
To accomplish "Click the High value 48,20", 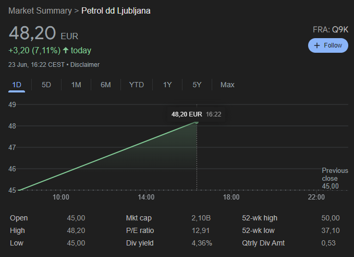I will point(76,230).
